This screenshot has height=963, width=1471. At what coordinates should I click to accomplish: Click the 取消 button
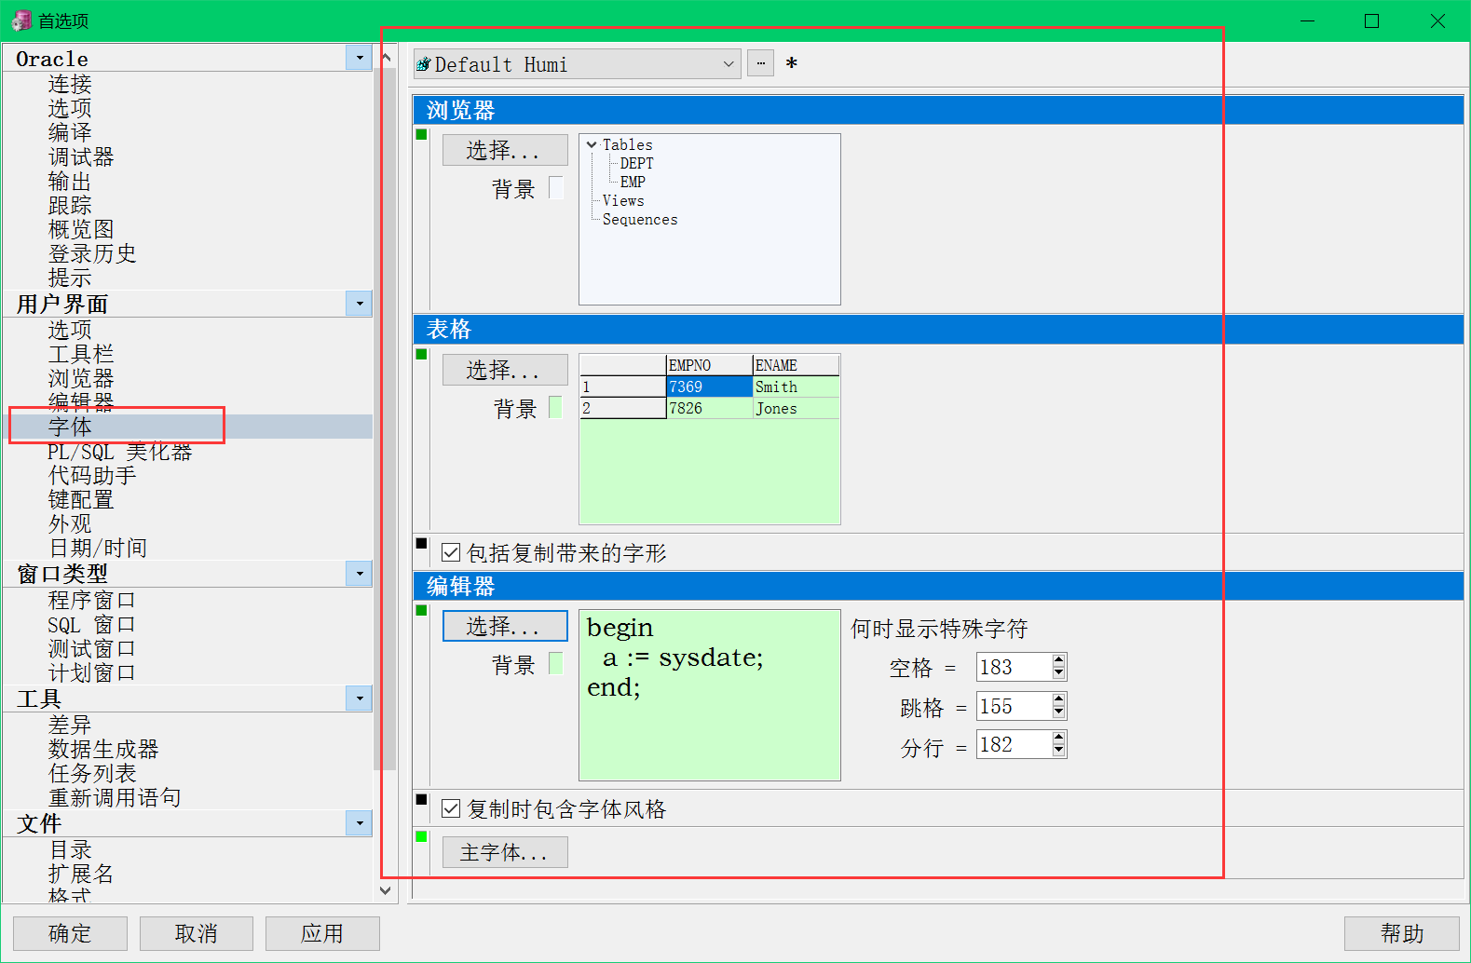pos(197,933)
